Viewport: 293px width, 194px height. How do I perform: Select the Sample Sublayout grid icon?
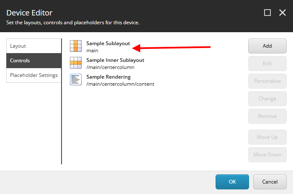click(x=76, y=46)
